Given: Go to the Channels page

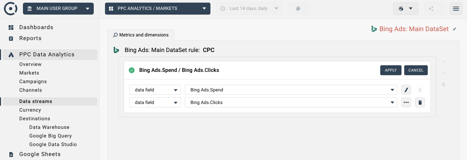Looking at the screenshot, I should click(x=31, y=90).
